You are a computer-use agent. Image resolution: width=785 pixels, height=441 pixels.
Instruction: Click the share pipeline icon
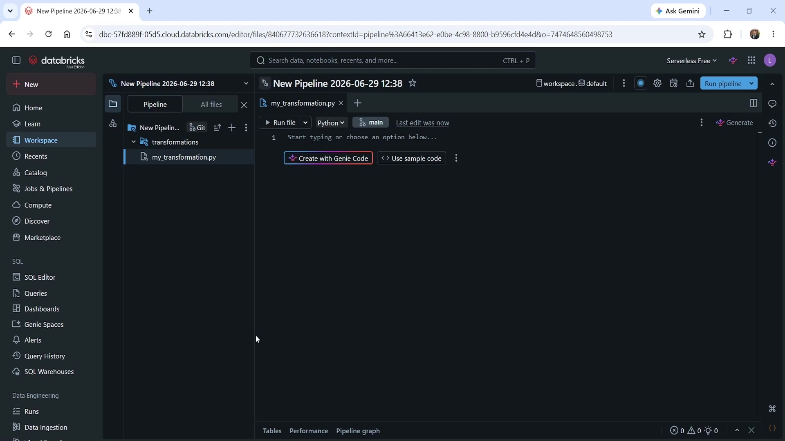pos(690,83)
